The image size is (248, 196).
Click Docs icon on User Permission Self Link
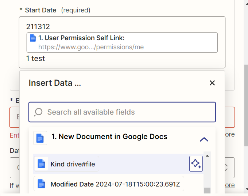tap(33, 38)
